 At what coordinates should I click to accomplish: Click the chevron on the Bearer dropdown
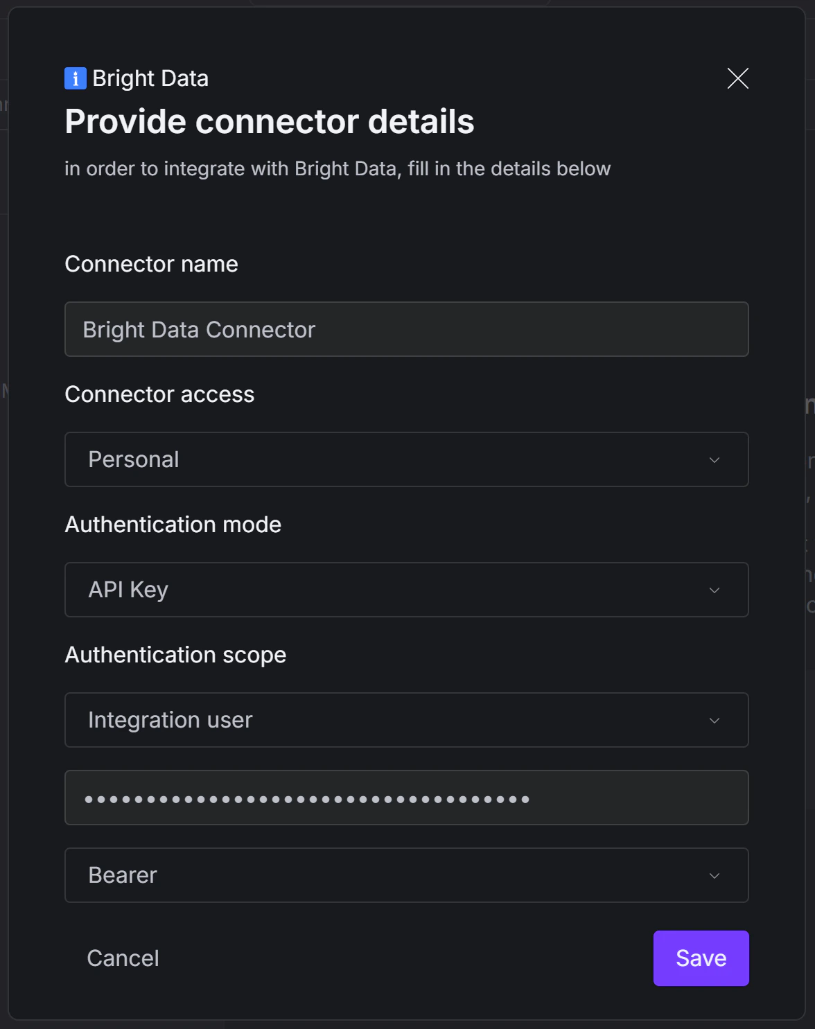click(715, 875)
